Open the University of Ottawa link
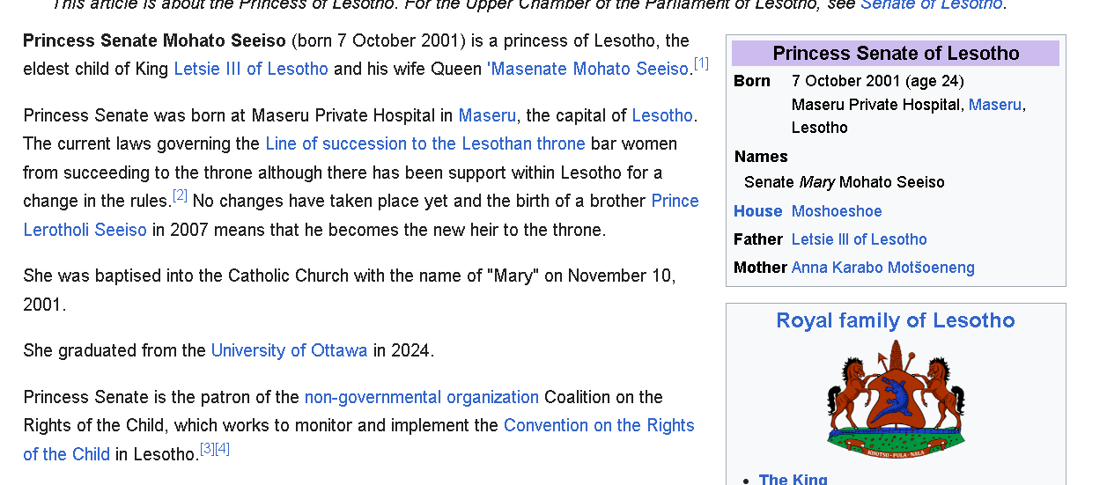The width and height of the screenshot is (1107, 485). 289,350
